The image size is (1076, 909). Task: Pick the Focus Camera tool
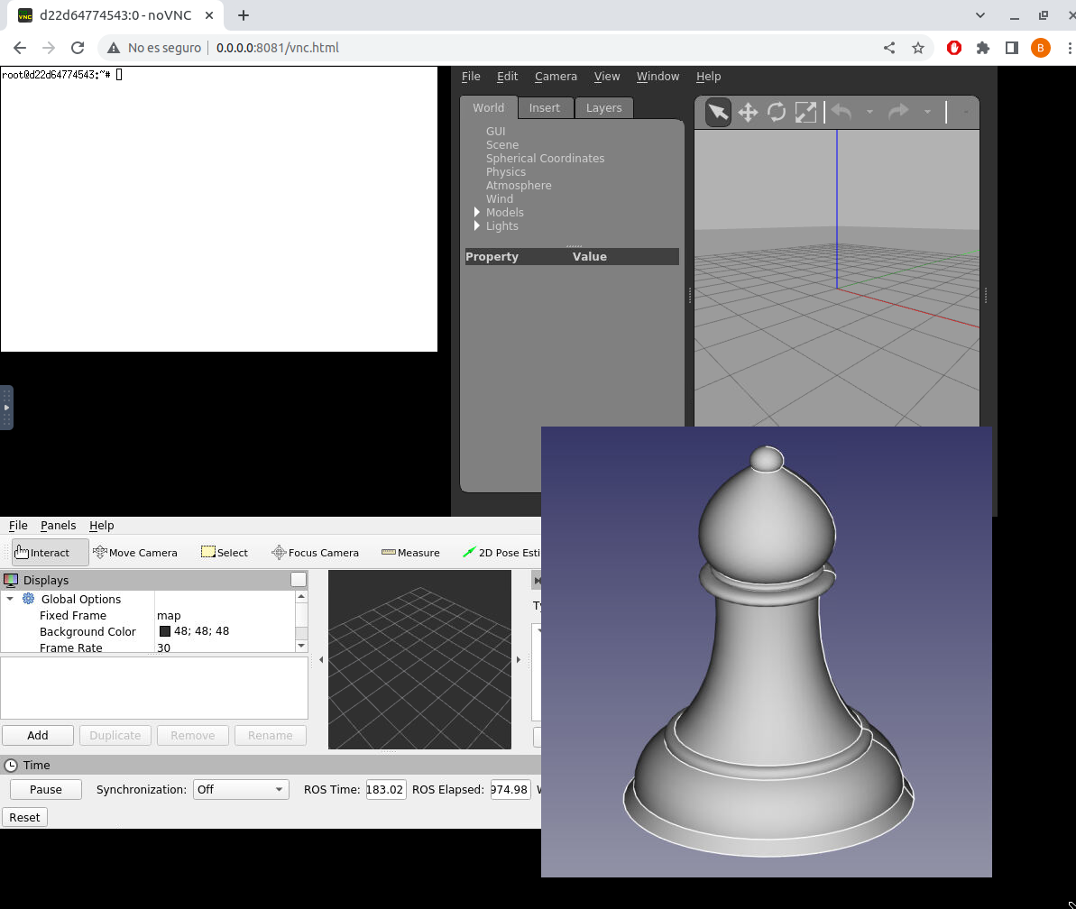pyautogui.click(x=315, y=553)
